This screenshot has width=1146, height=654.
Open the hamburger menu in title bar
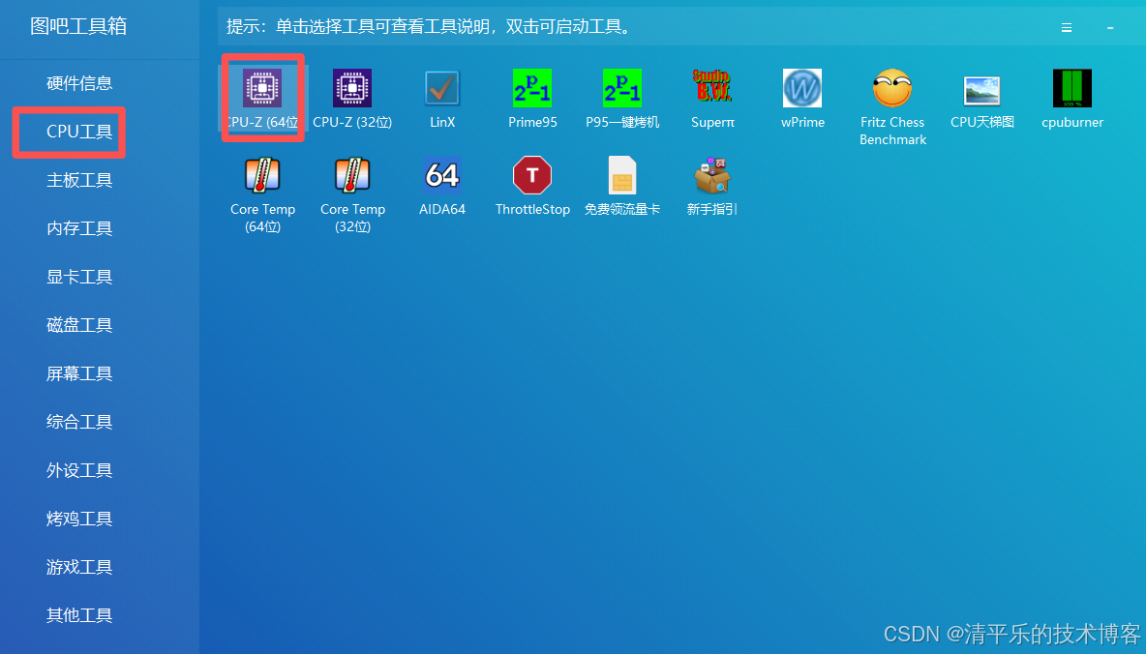(x=1067, y=27)
